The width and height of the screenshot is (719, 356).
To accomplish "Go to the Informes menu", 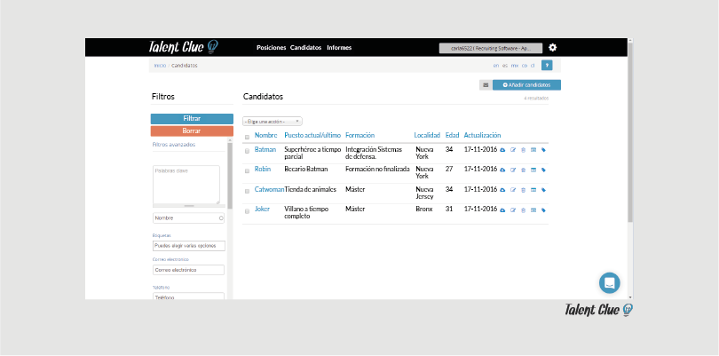I will [x=339, y=47].
